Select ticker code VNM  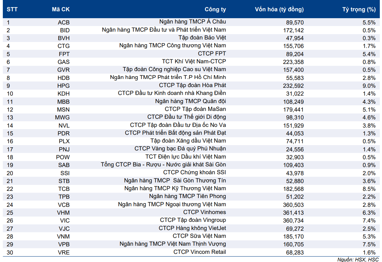click(64, 237)
